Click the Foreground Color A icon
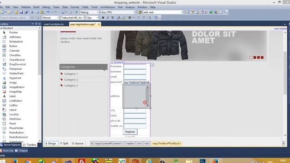 (x=119, y=18)
